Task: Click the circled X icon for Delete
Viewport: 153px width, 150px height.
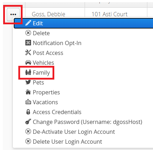Action: pyautogui.click(x=28, y=33)
